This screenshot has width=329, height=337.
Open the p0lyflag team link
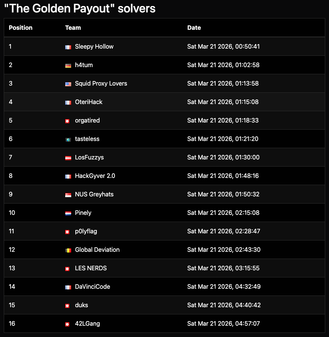pos(86,231)
